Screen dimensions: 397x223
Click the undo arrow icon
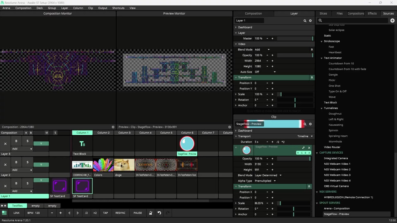click(x=159, y=213)
